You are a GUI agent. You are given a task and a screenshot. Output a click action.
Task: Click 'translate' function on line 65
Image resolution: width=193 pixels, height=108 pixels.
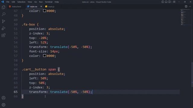[59, 92]
